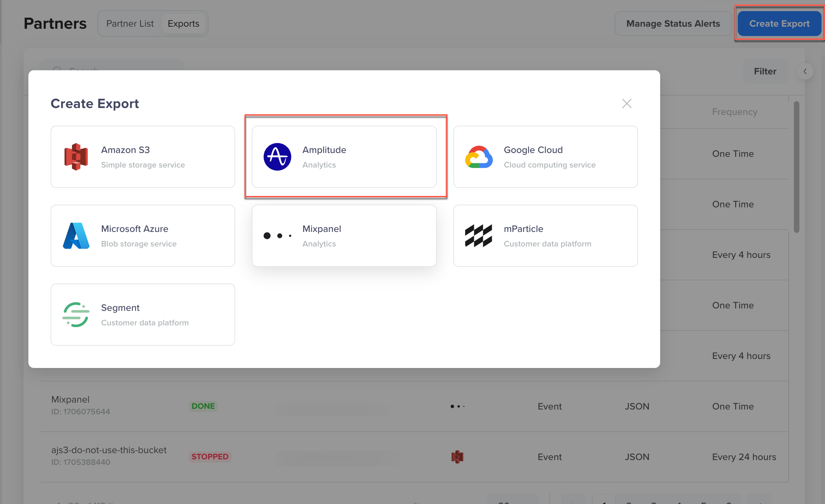
Task: Switch to the Partner List tab
Action: pos(129,24)
